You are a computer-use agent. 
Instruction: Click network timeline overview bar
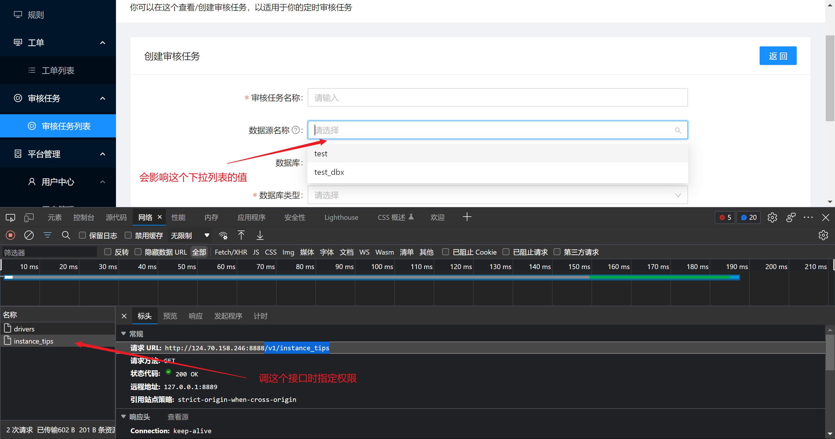[371, 277]
